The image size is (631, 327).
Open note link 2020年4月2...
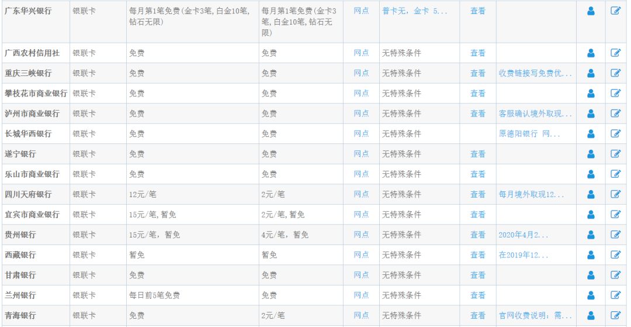[x=523, y=235]
